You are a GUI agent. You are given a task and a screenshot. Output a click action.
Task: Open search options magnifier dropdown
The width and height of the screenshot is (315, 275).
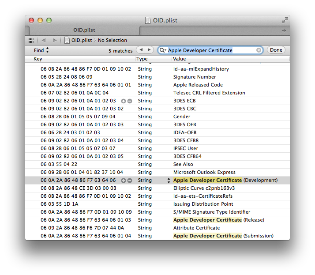click(x=163, y=50)
